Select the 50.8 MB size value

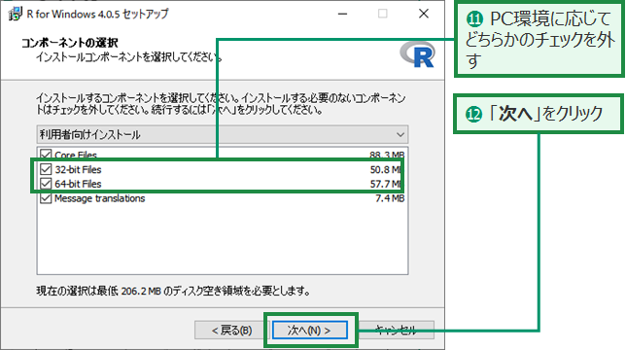tap(386, 169)
